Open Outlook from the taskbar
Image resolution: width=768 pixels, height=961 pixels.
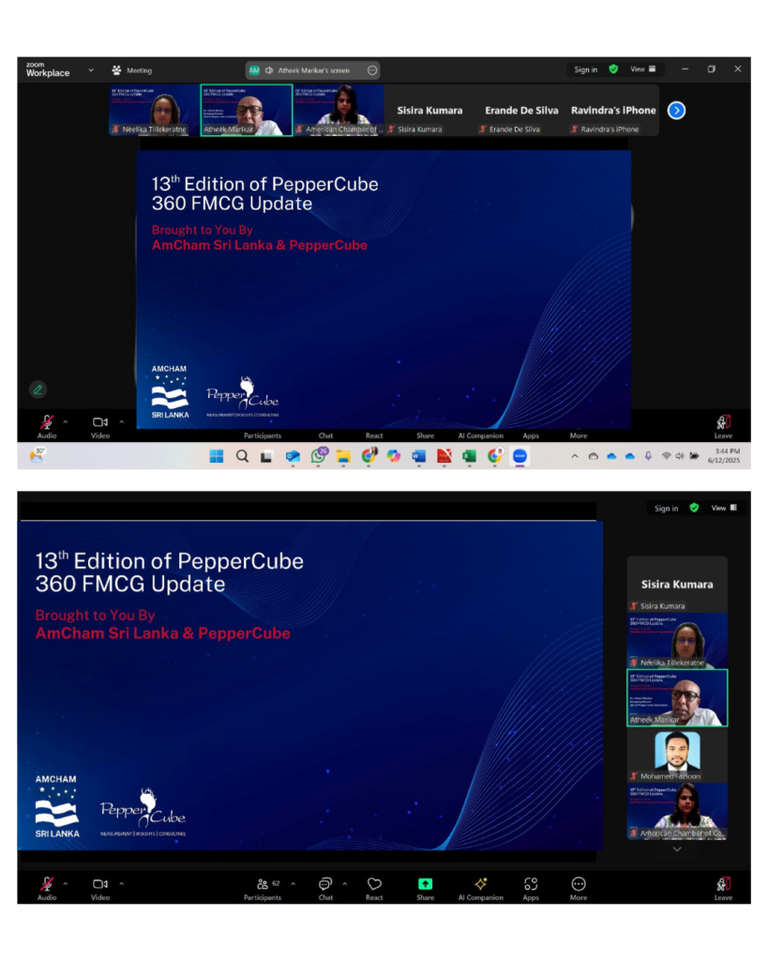[x=293, y=457]
